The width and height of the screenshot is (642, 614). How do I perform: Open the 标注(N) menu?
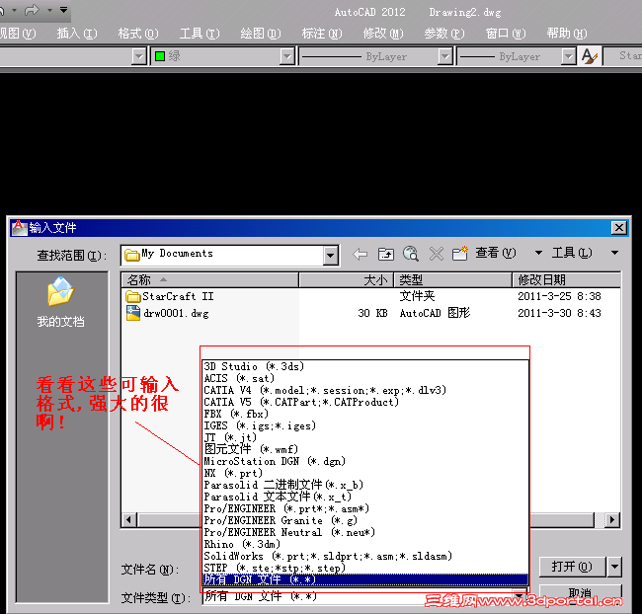tap(322, 34)
